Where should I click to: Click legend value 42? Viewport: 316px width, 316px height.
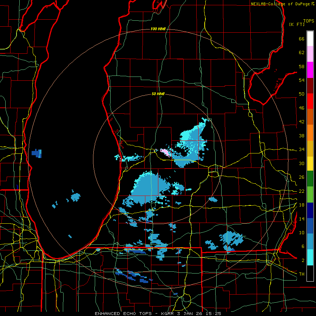coord(302,122)
